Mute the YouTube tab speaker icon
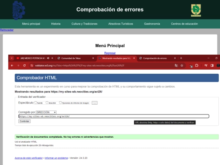220x165 pixels. (x=48, y=58)
